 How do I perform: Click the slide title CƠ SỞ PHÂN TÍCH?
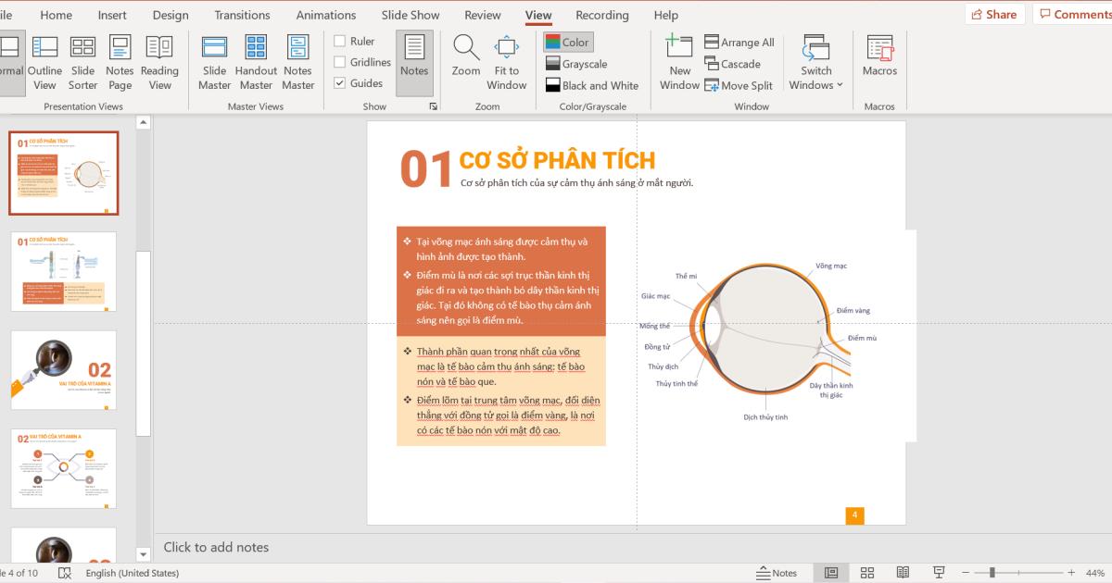coord(557,160)
